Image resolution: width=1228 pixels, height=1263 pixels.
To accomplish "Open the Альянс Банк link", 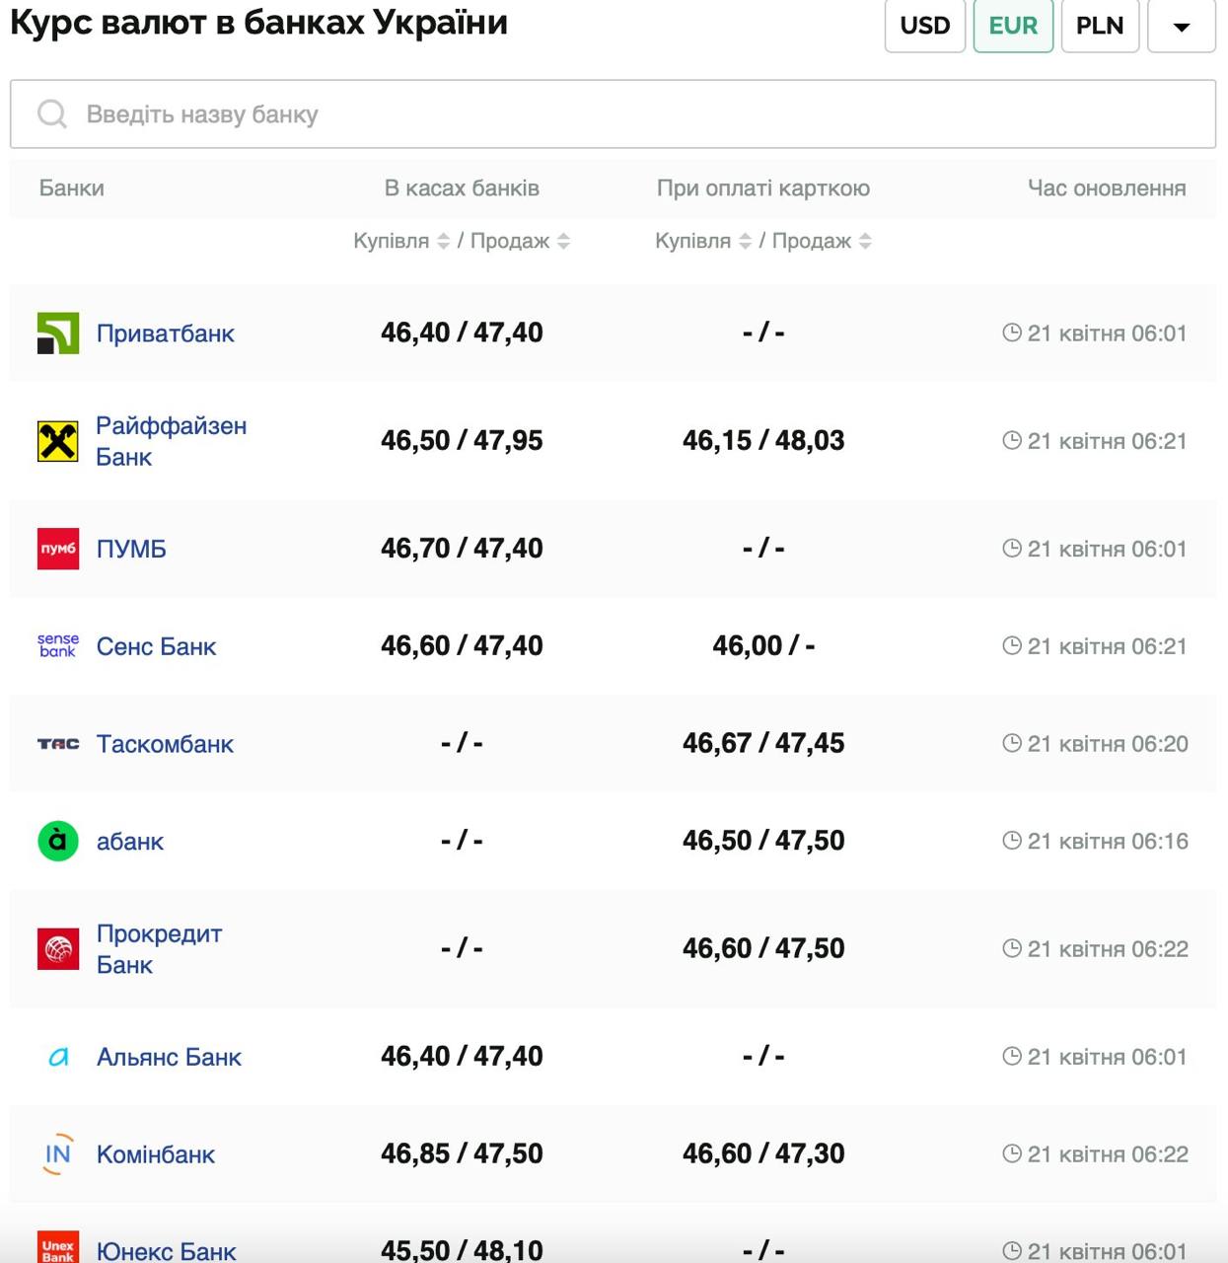I will 169,1057.
